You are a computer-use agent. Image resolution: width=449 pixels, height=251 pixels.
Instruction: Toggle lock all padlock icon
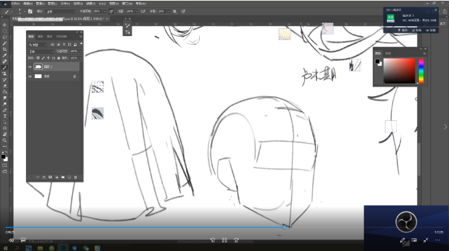pyautogui.click(x=58, y=58)
